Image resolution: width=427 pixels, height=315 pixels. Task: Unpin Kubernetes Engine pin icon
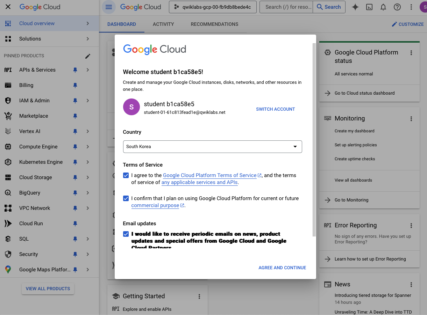[x=75, y=162]
